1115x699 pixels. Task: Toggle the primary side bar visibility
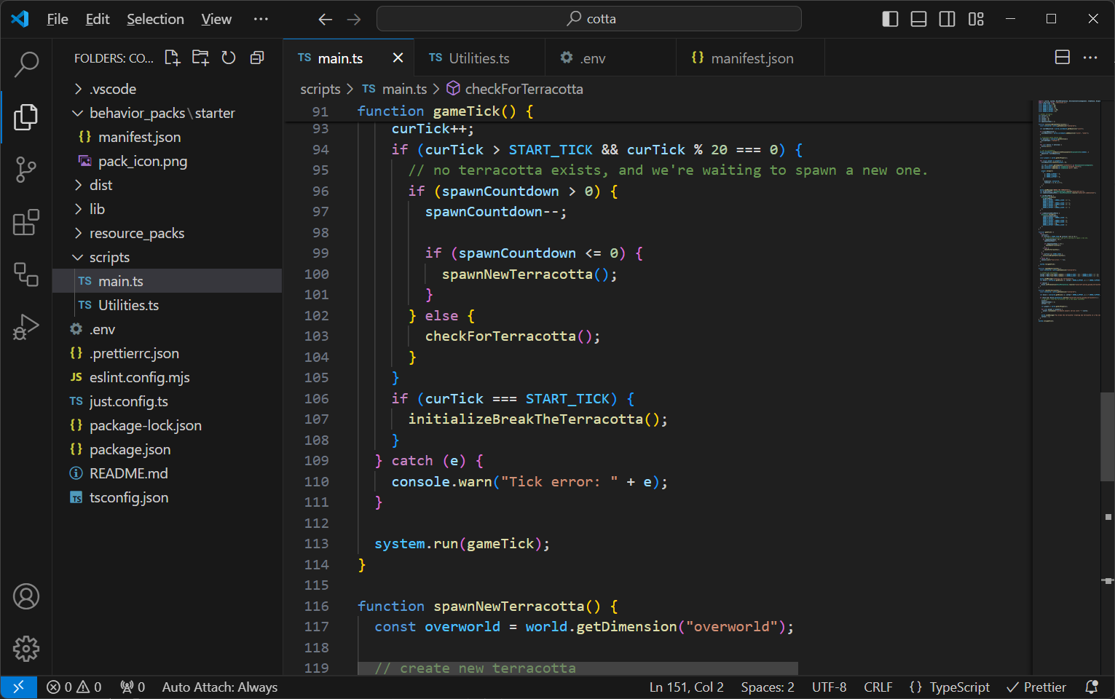pos(890,19)
